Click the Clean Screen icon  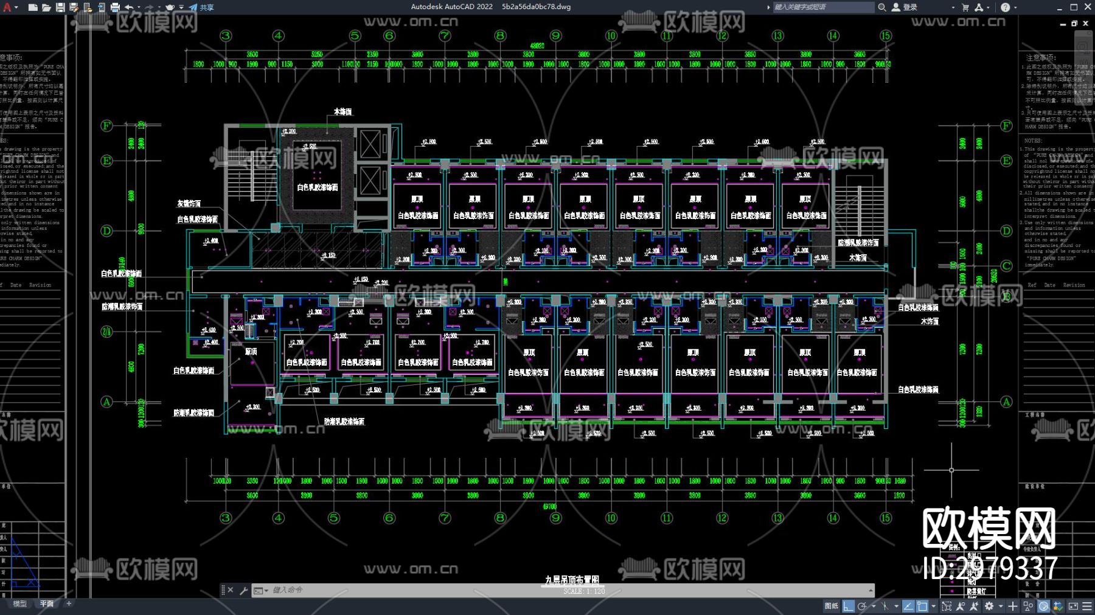(1073, 606)
